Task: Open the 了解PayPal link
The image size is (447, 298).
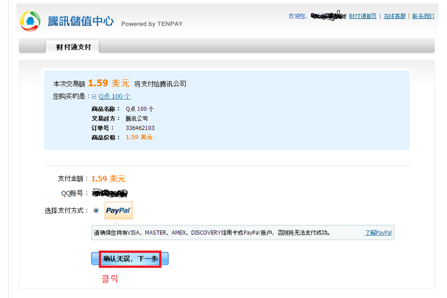Action: [379, 233]
